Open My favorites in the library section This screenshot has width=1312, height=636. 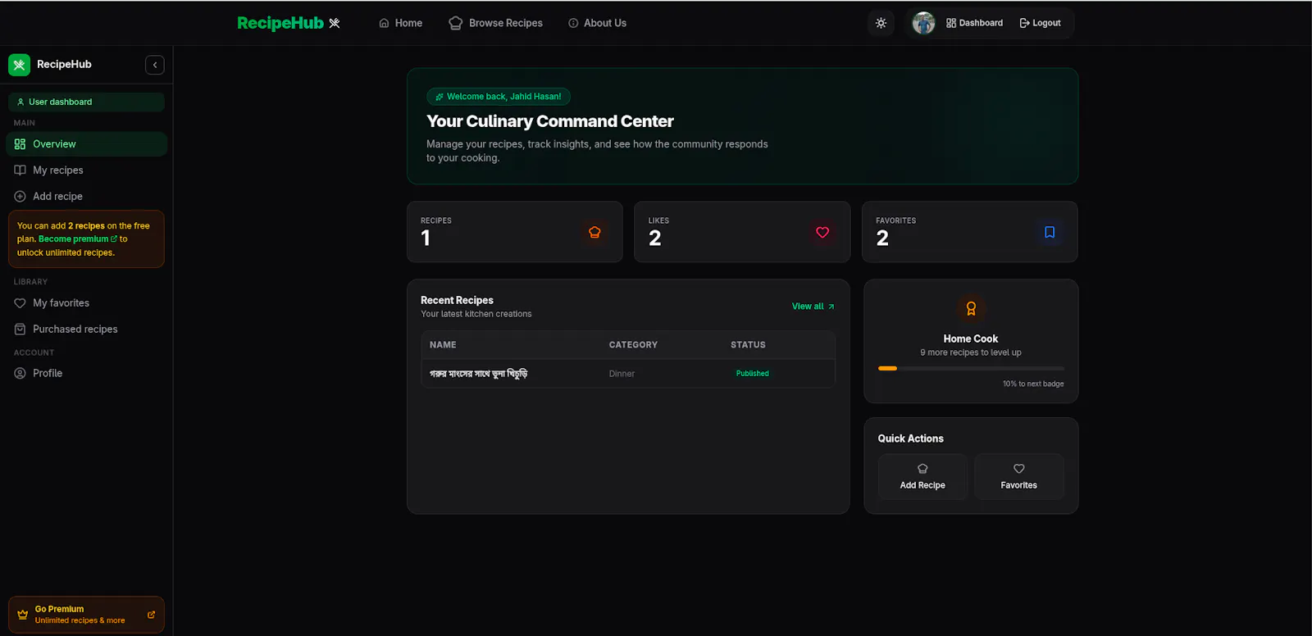87,303
